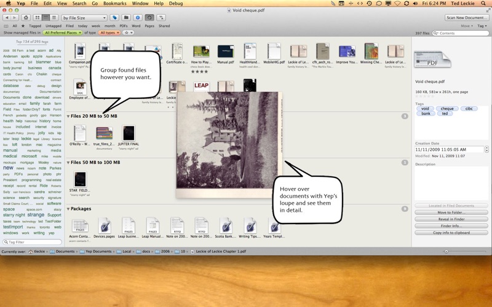Click the Tag Filter search field

tap(31, 242)
